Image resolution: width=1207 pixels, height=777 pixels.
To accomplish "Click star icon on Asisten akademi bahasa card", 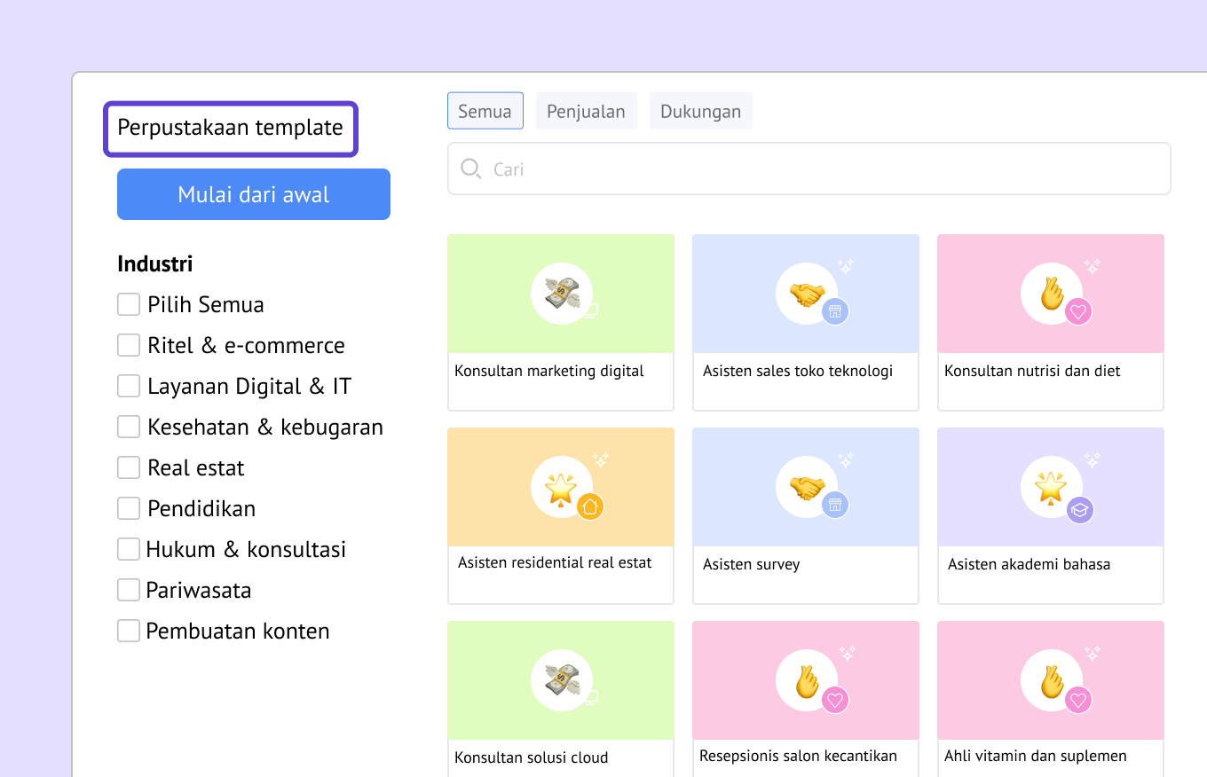I will click(x=1051, y=487).
